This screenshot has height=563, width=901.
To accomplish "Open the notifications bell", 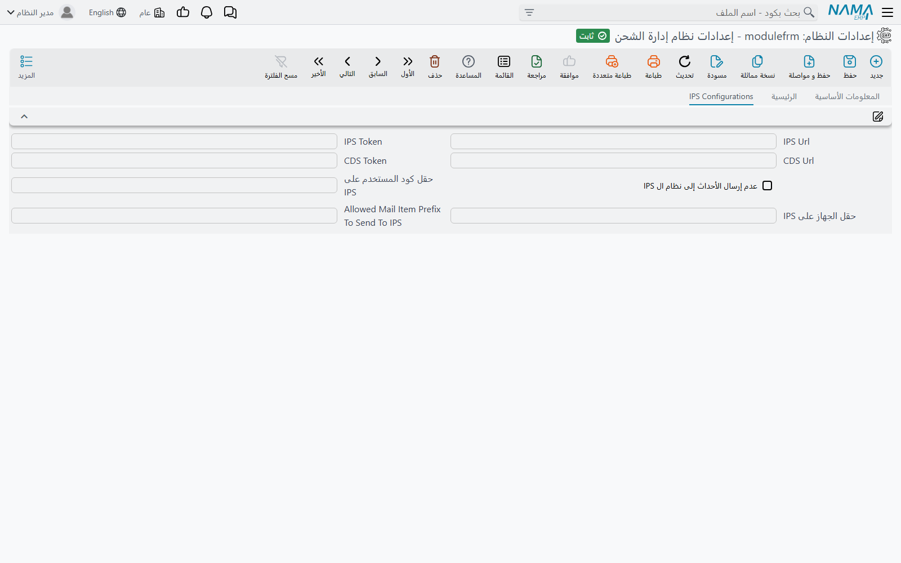I will point(207,12).
